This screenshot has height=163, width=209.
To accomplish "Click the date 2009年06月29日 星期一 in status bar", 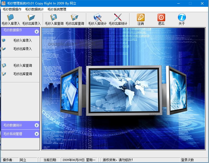I will (x=79, y=160).
